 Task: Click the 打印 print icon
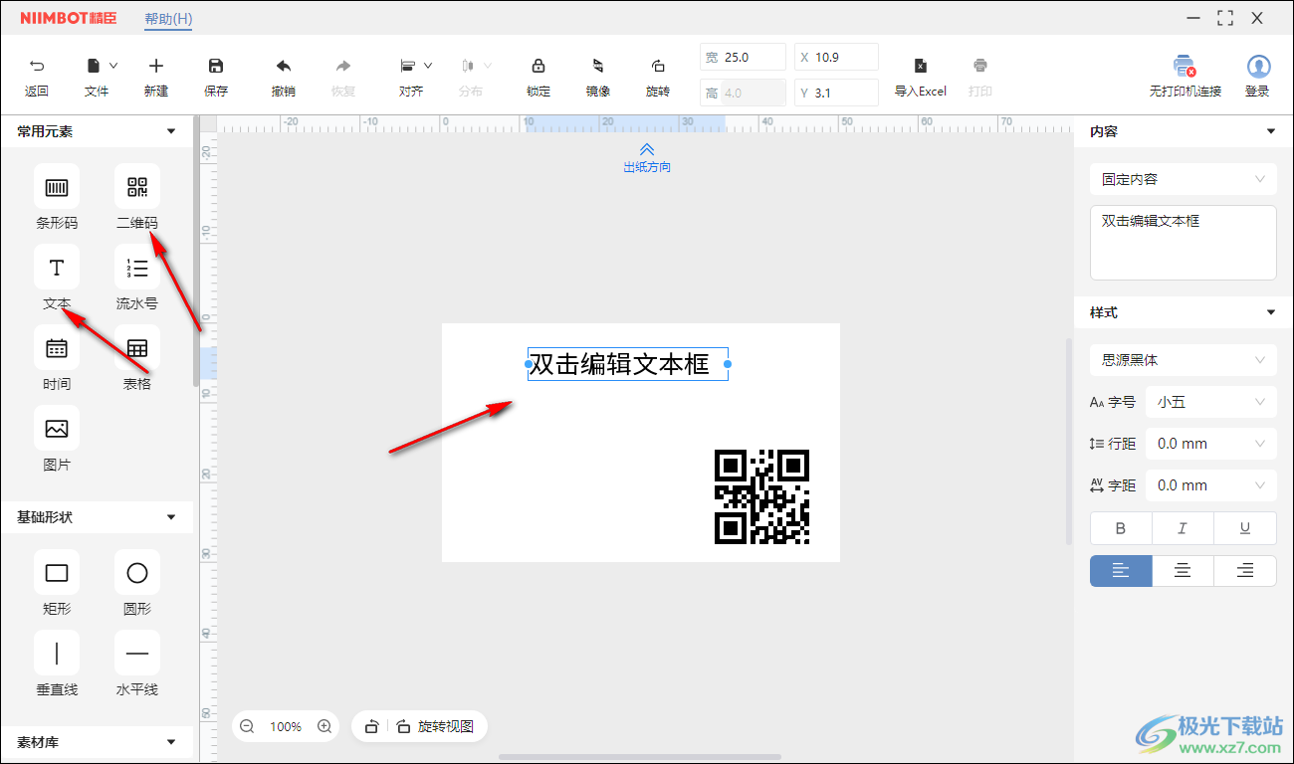(x=980, y=67)
